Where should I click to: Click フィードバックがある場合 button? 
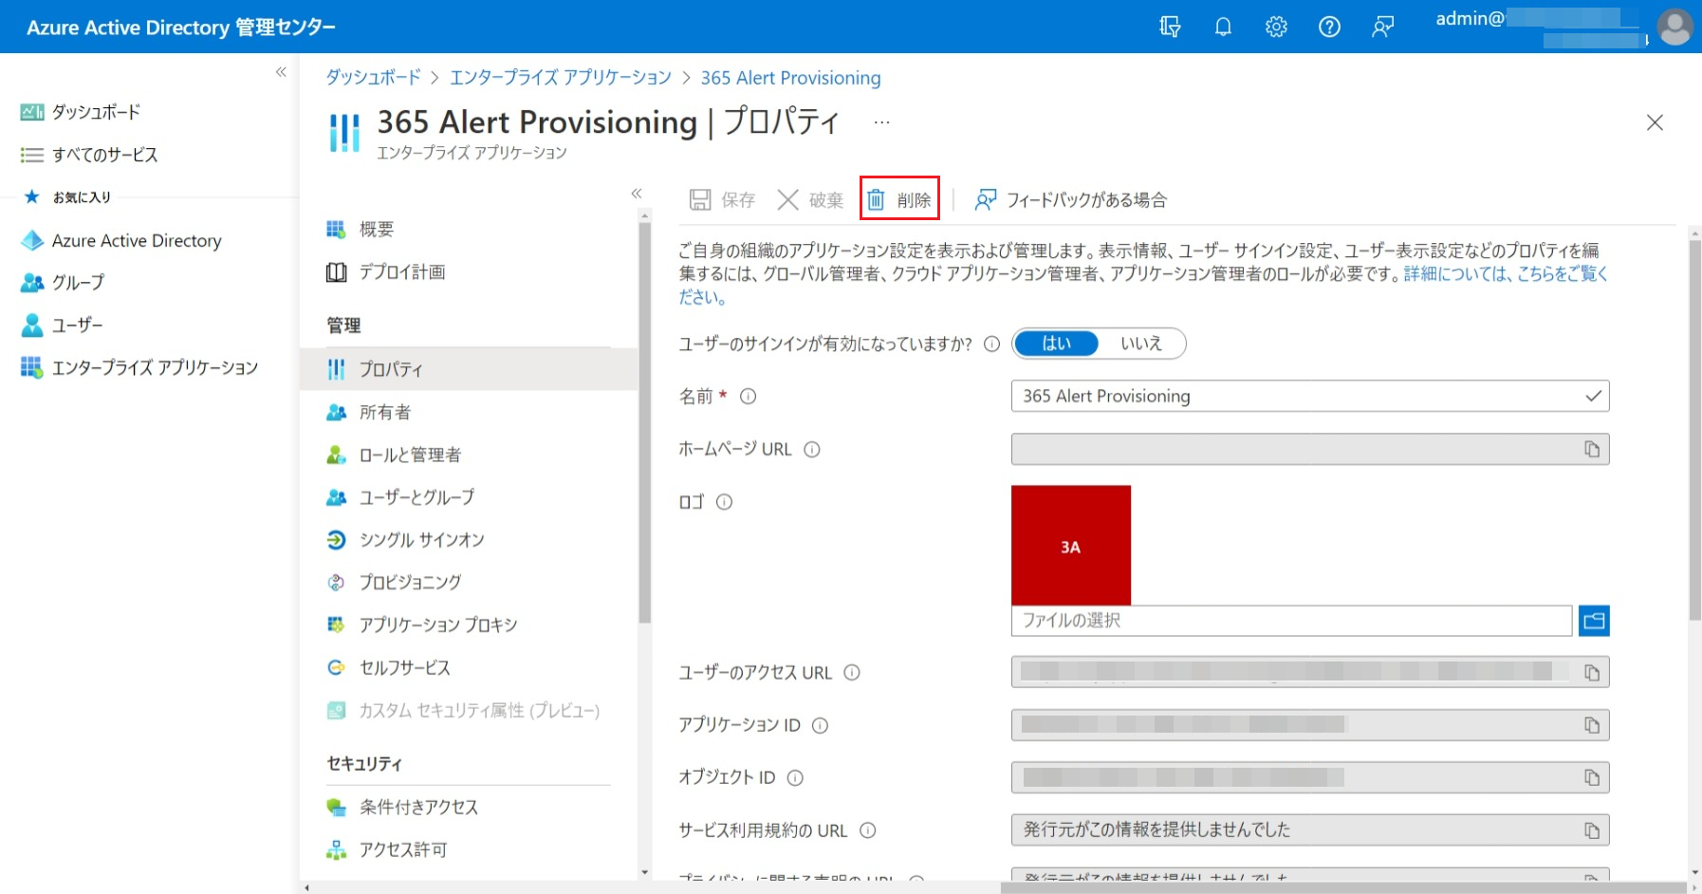pos(1071,199)
